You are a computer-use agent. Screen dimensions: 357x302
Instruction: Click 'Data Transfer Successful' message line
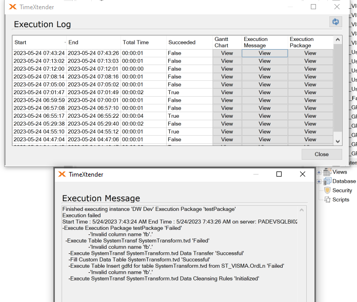tap(156, 253)
